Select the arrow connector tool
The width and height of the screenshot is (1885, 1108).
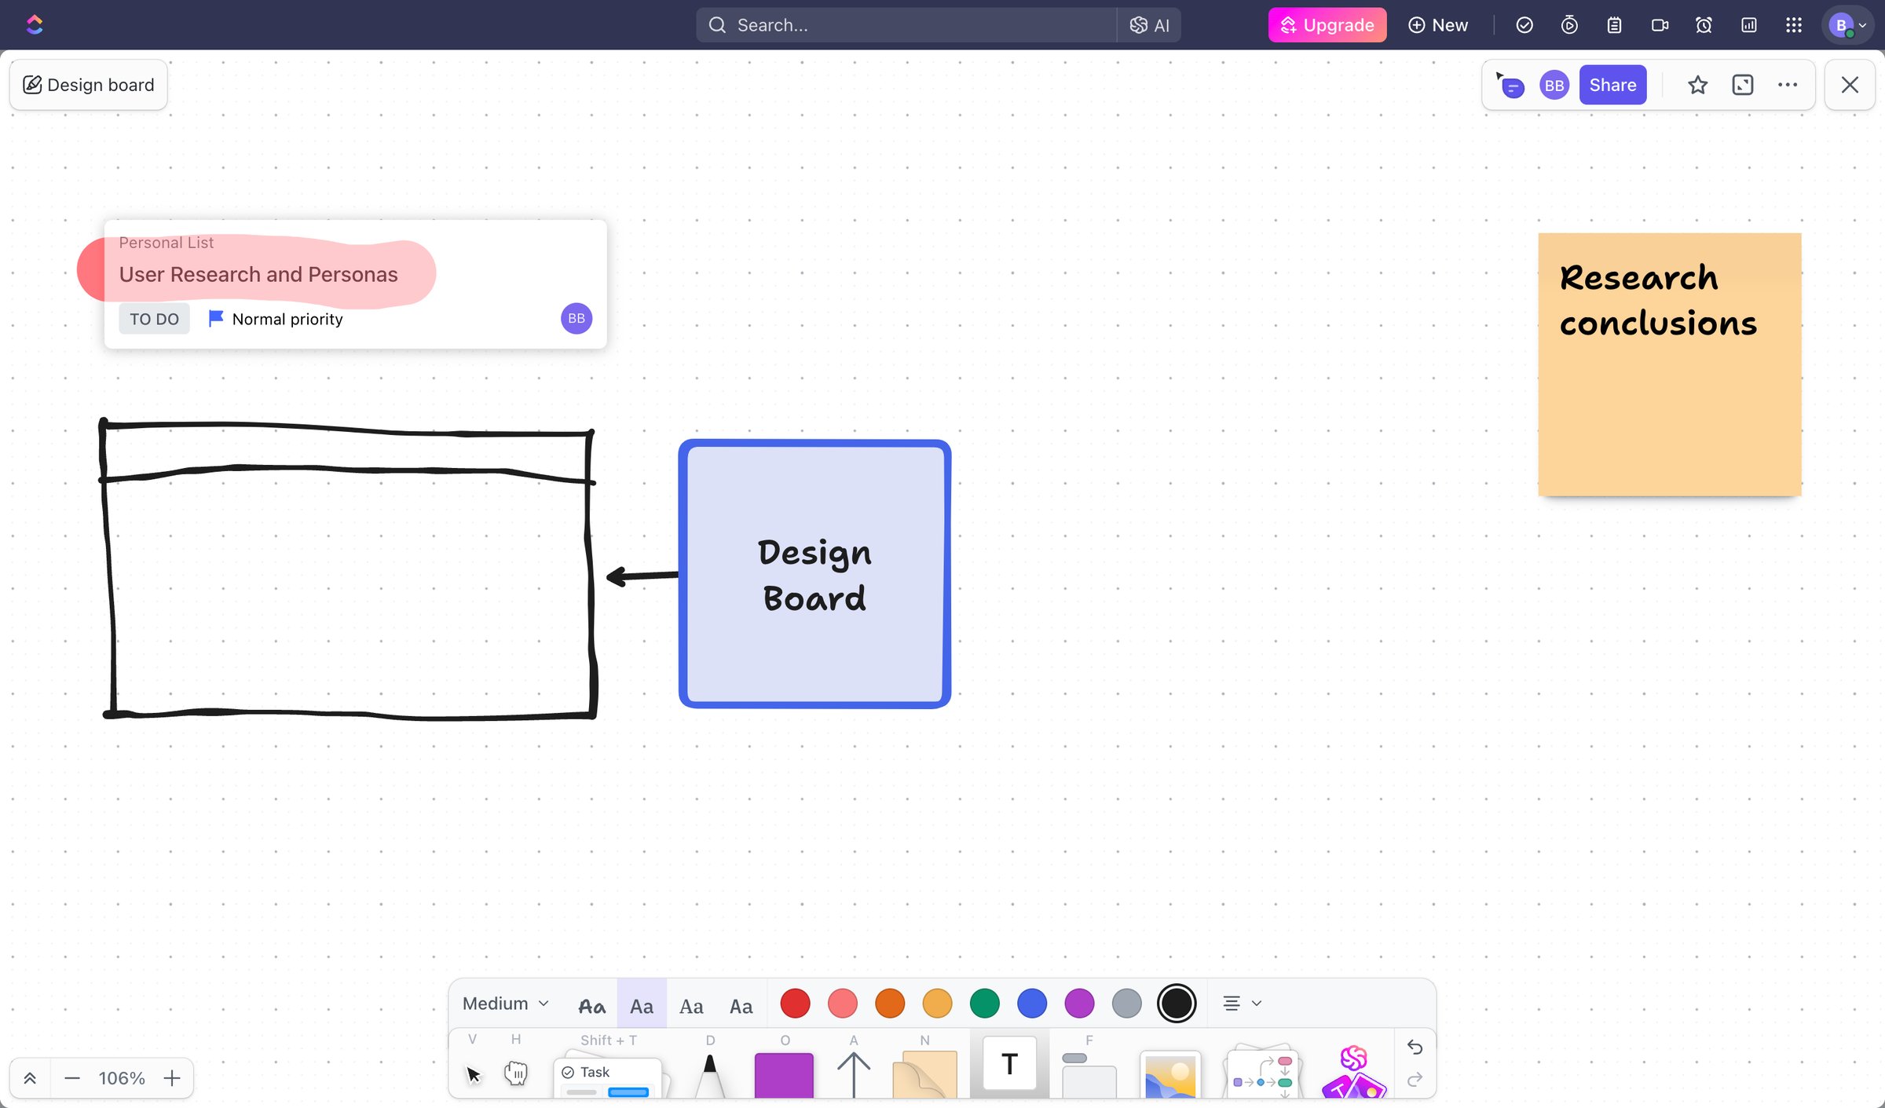point(854,1075)
